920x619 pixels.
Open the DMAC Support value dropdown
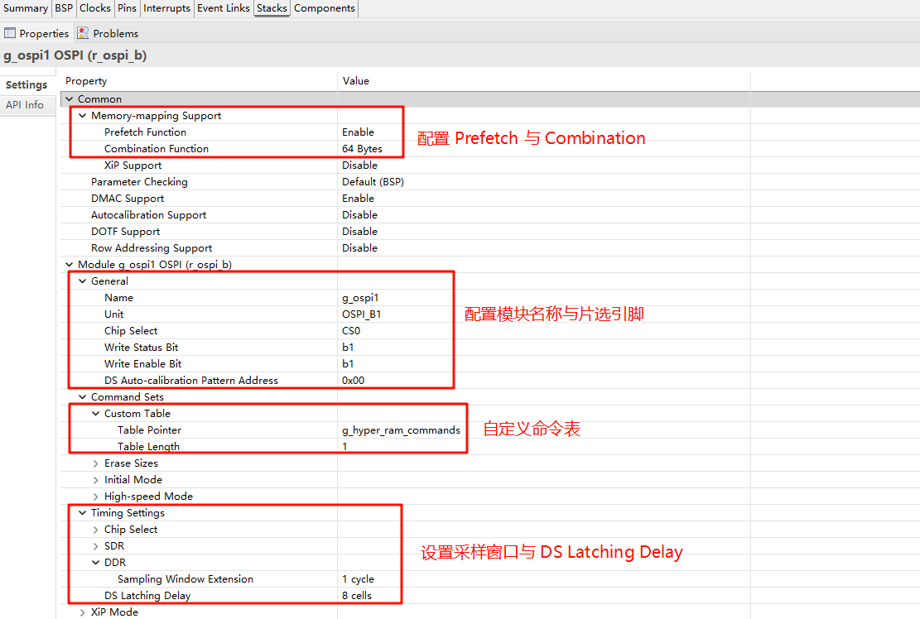(358, 199)
